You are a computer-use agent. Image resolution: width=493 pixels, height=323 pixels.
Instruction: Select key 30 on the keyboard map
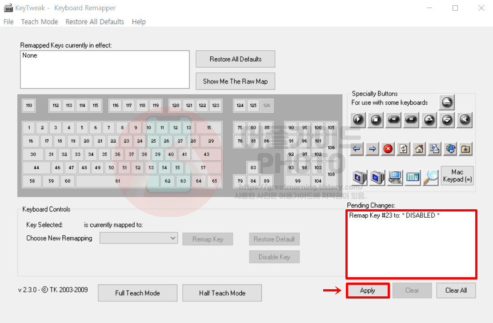coord(33,154)
